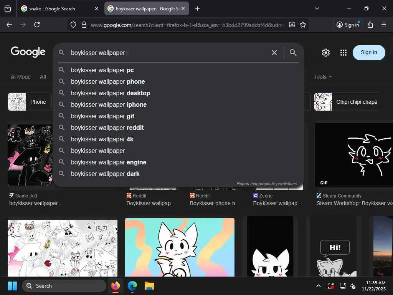Image resolution: width=393 pixels, height=295 pixels.
Task: Click the Firefox address bar URL
Action: 187,25
